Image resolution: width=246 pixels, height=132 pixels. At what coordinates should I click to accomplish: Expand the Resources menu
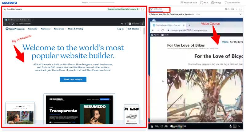(59, 29)
